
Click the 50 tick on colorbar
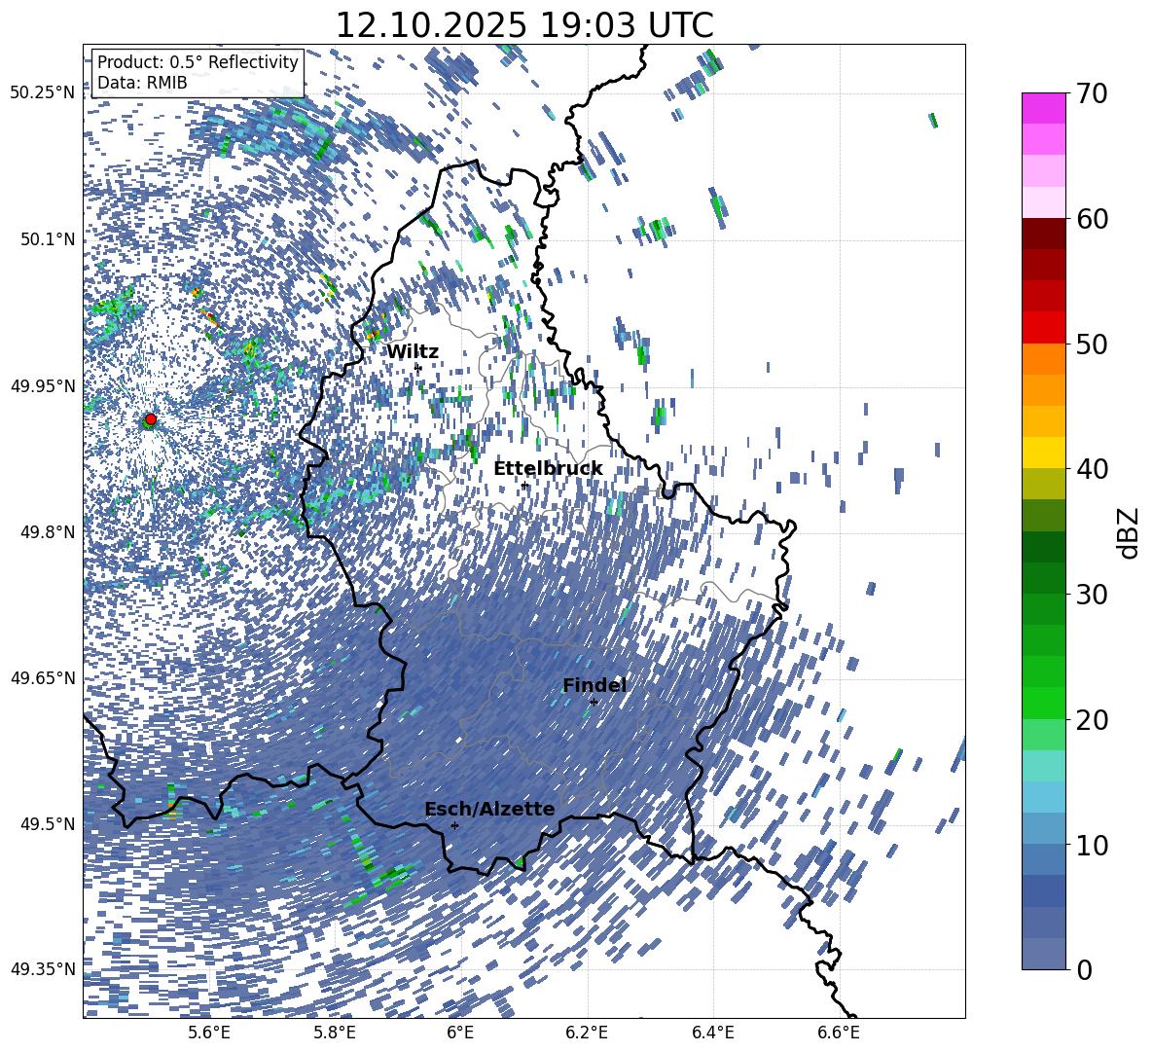click(x=1092, y=344)
